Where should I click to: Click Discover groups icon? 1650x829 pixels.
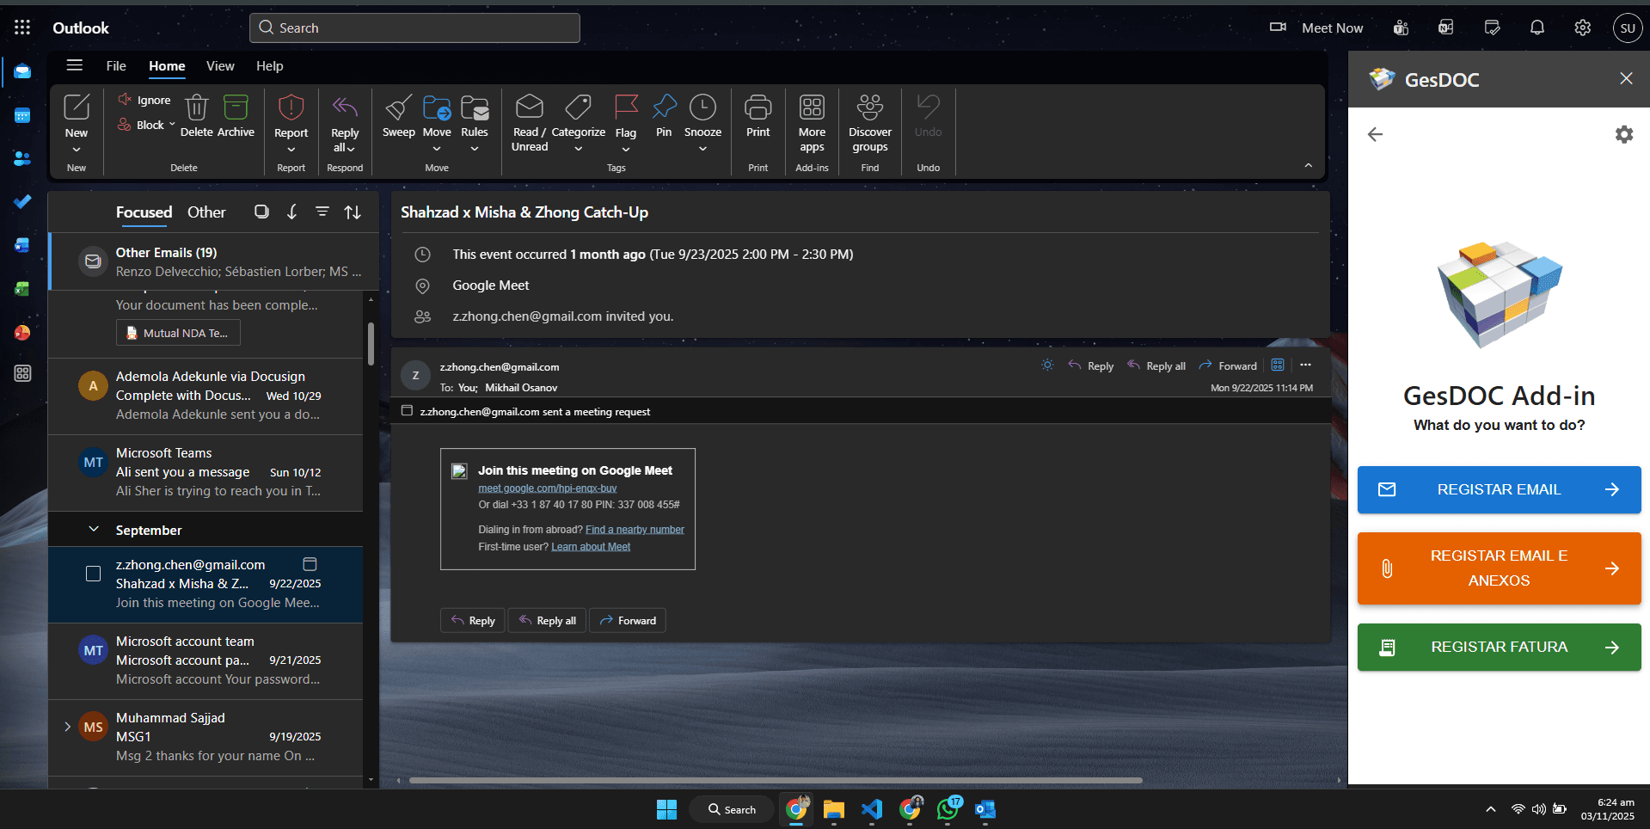pyautogui.click(x=869, y=107)
